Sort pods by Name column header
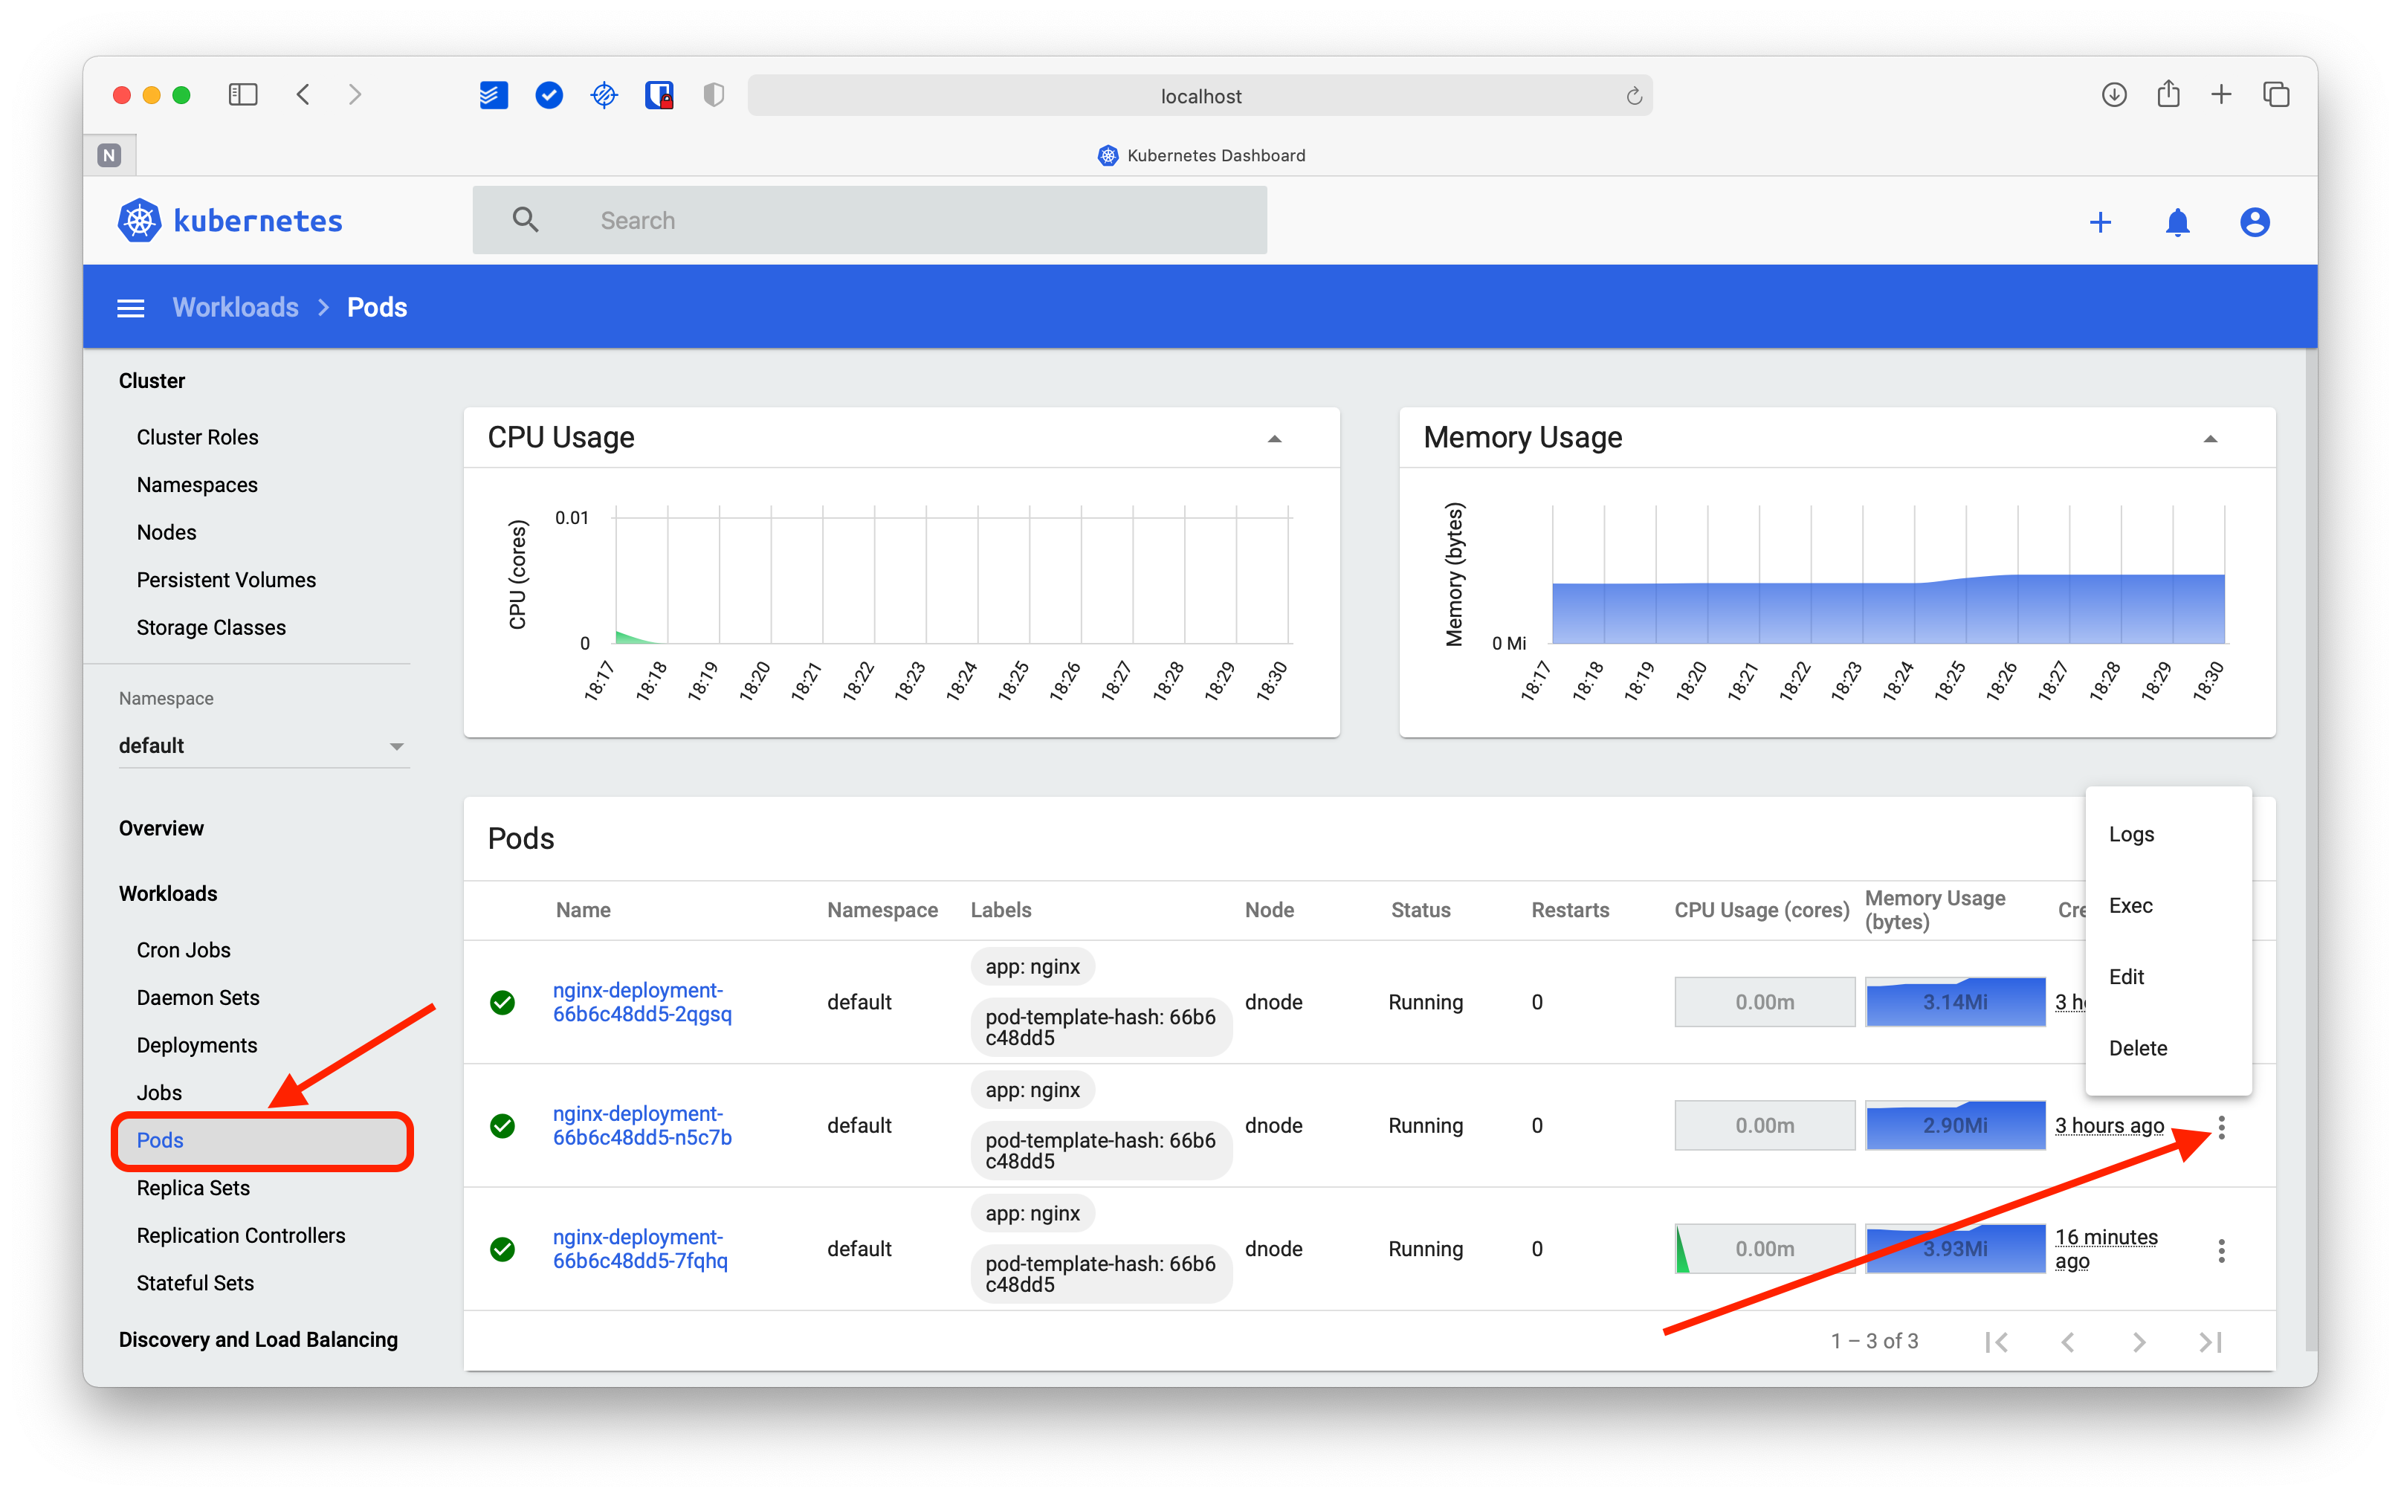The width and height of the screenshot is (2401, 1497). (584, 911)
